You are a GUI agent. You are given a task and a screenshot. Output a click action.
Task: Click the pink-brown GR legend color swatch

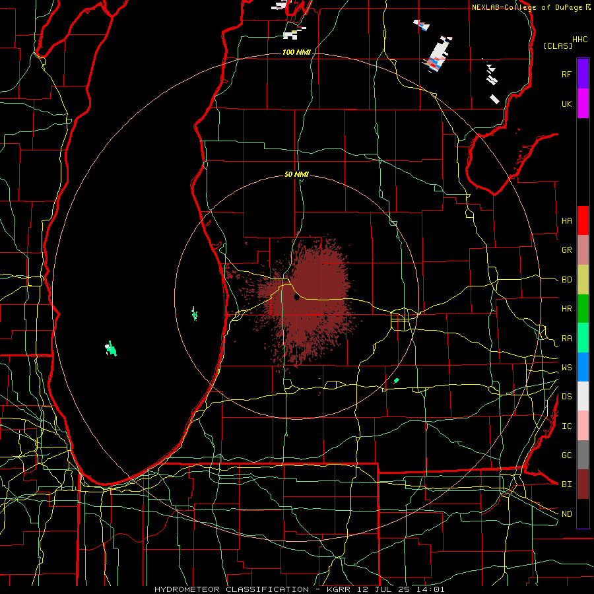583,250
